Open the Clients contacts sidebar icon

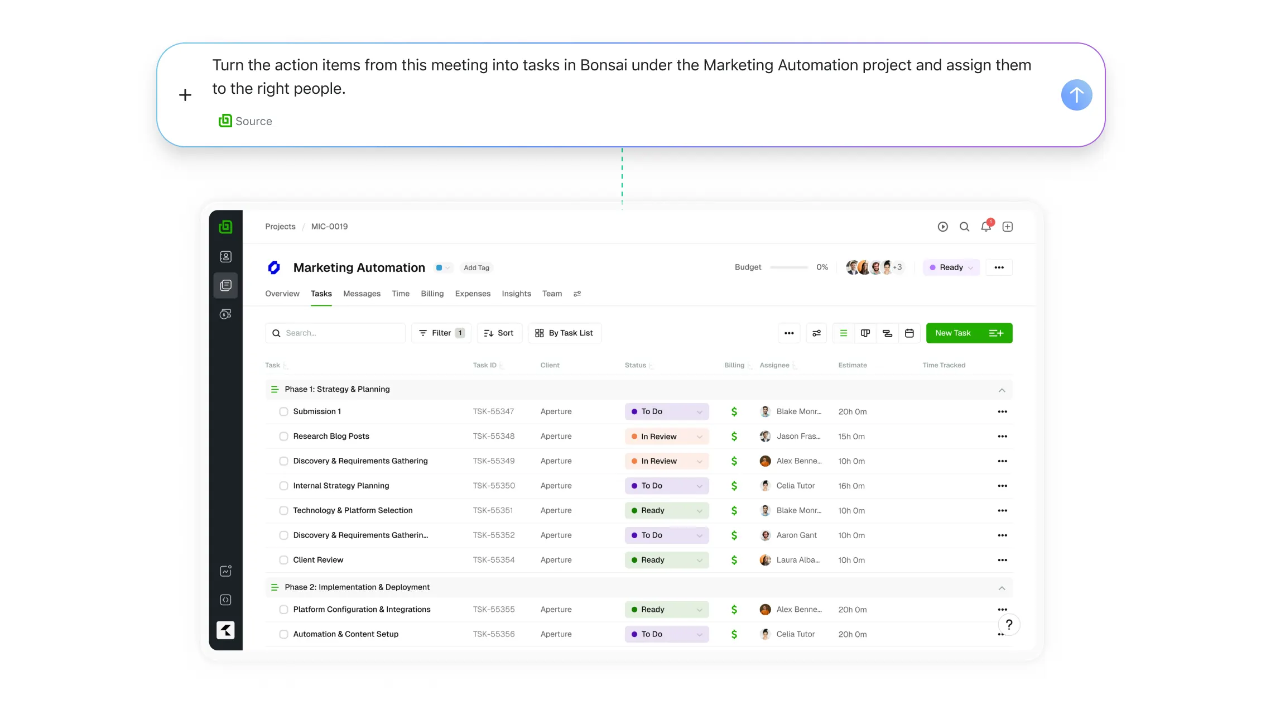point(225,257)
